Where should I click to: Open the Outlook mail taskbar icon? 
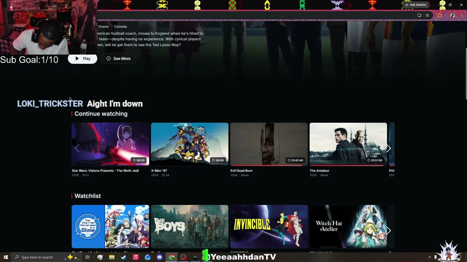147,257
